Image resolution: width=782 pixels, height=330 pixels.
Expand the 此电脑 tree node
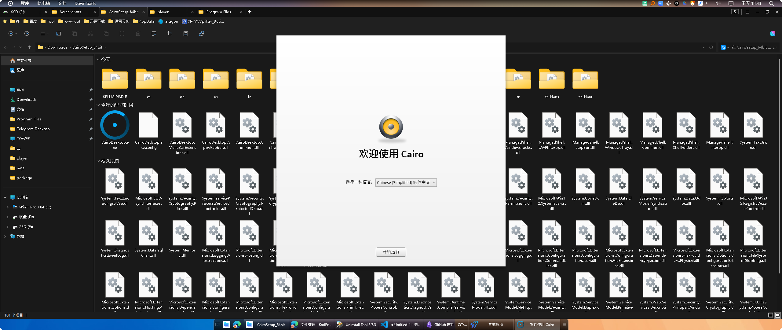pyautogui.click(x=5, y=197)
